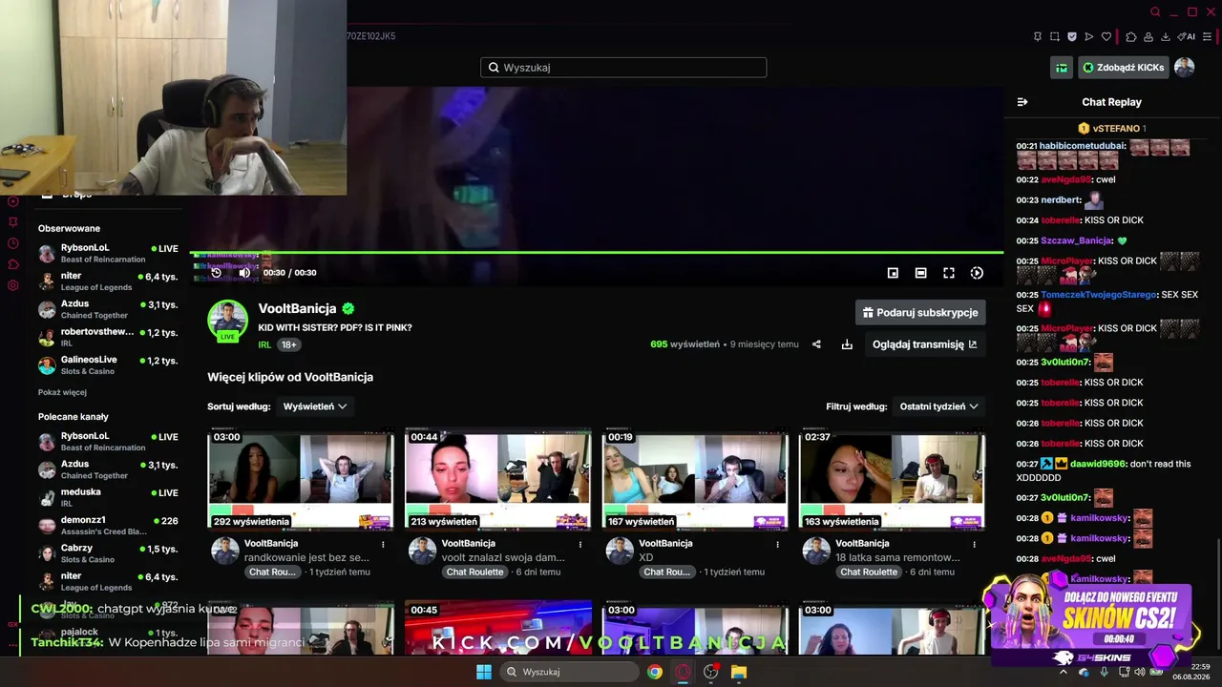Play the 00:19 clip with 167 wyświetleń
Viewport: 1222px width, 687px height.
pyautogui.click(x=695, y=479)
